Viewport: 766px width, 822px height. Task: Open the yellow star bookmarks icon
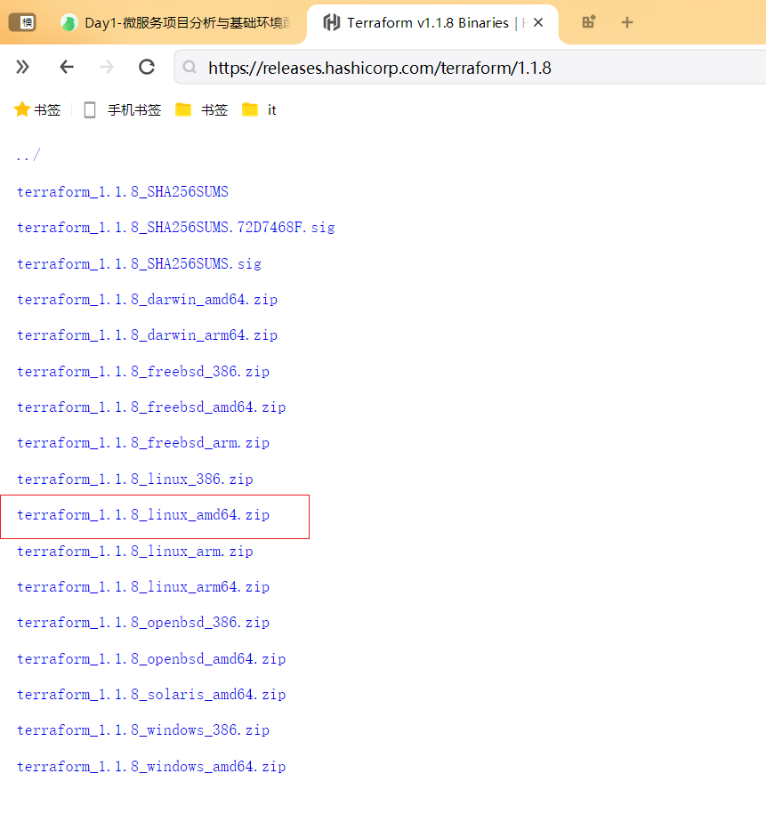click(22, 109)
